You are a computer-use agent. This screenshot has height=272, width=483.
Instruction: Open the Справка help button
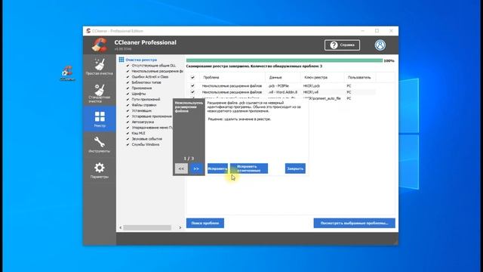coord(342,45)
